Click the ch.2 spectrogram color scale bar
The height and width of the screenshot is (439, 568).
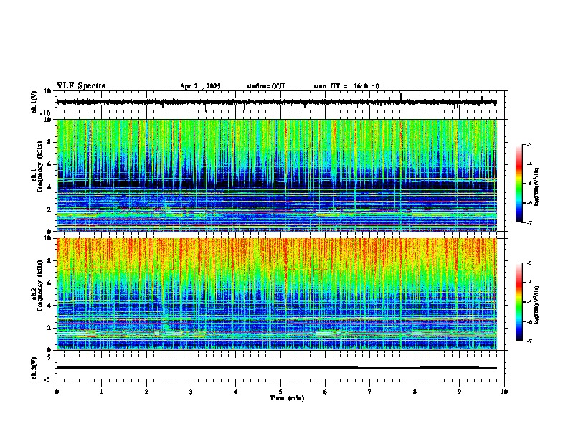pos(519,302)
